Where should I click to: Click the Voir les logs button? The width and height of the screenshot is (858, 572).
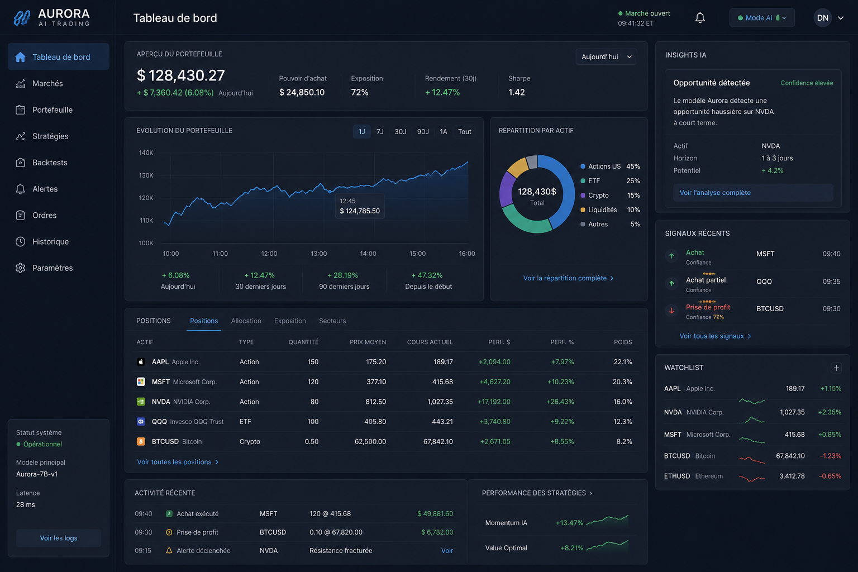pos(59,538)
